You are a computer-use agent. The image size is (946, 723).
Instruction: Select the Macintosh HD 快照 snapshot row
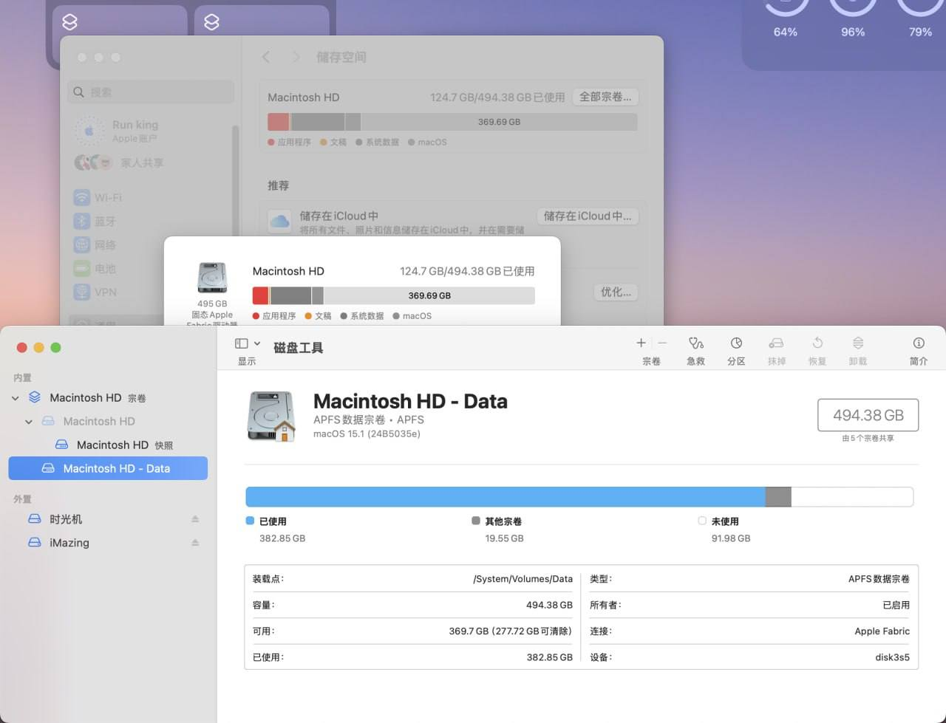pos(108,445)
